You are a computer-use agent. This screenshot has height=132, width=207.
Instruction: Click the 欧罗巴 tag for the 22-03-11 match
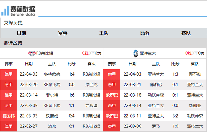tap(112, 116)
